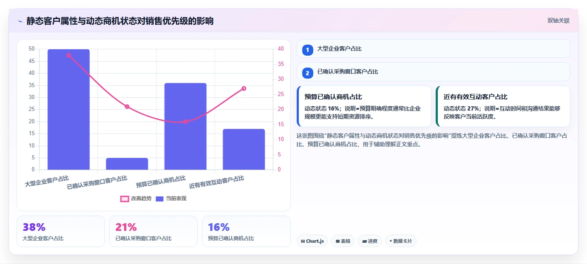587x264 pixels.
Task: Click x-axis label 大型企业客户占比
Action: (x=47, y=182)
